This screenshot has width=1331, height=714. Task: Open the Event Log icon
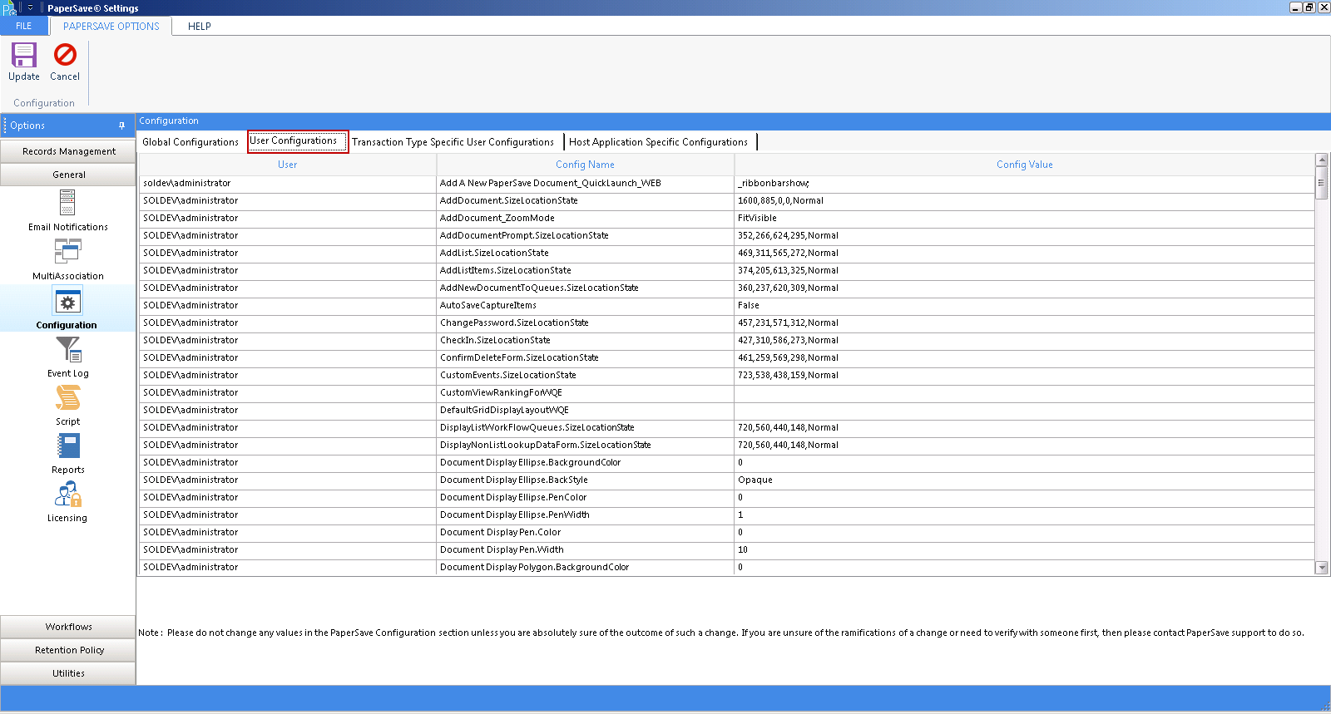67,349
